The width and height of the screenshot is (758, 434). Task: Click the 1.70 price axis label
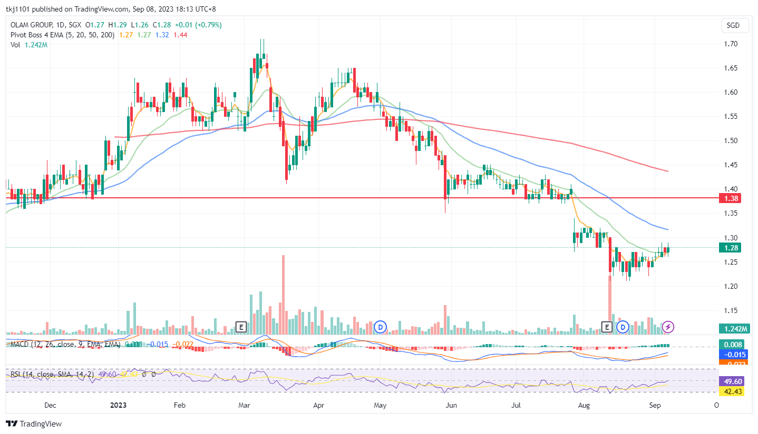pyautogui.click(x=730, y=44)
